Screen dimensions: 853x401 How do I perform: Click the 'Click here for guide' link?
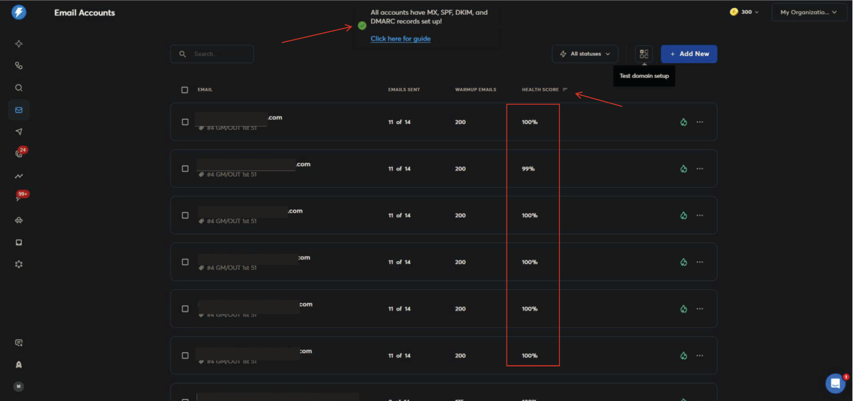coord(400,38)
